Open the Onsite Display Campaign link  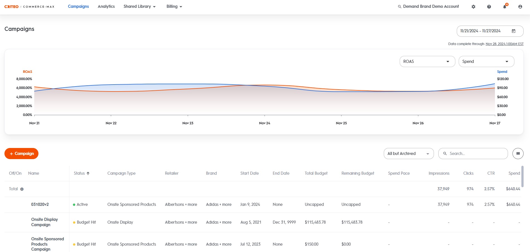click(45, 222)
